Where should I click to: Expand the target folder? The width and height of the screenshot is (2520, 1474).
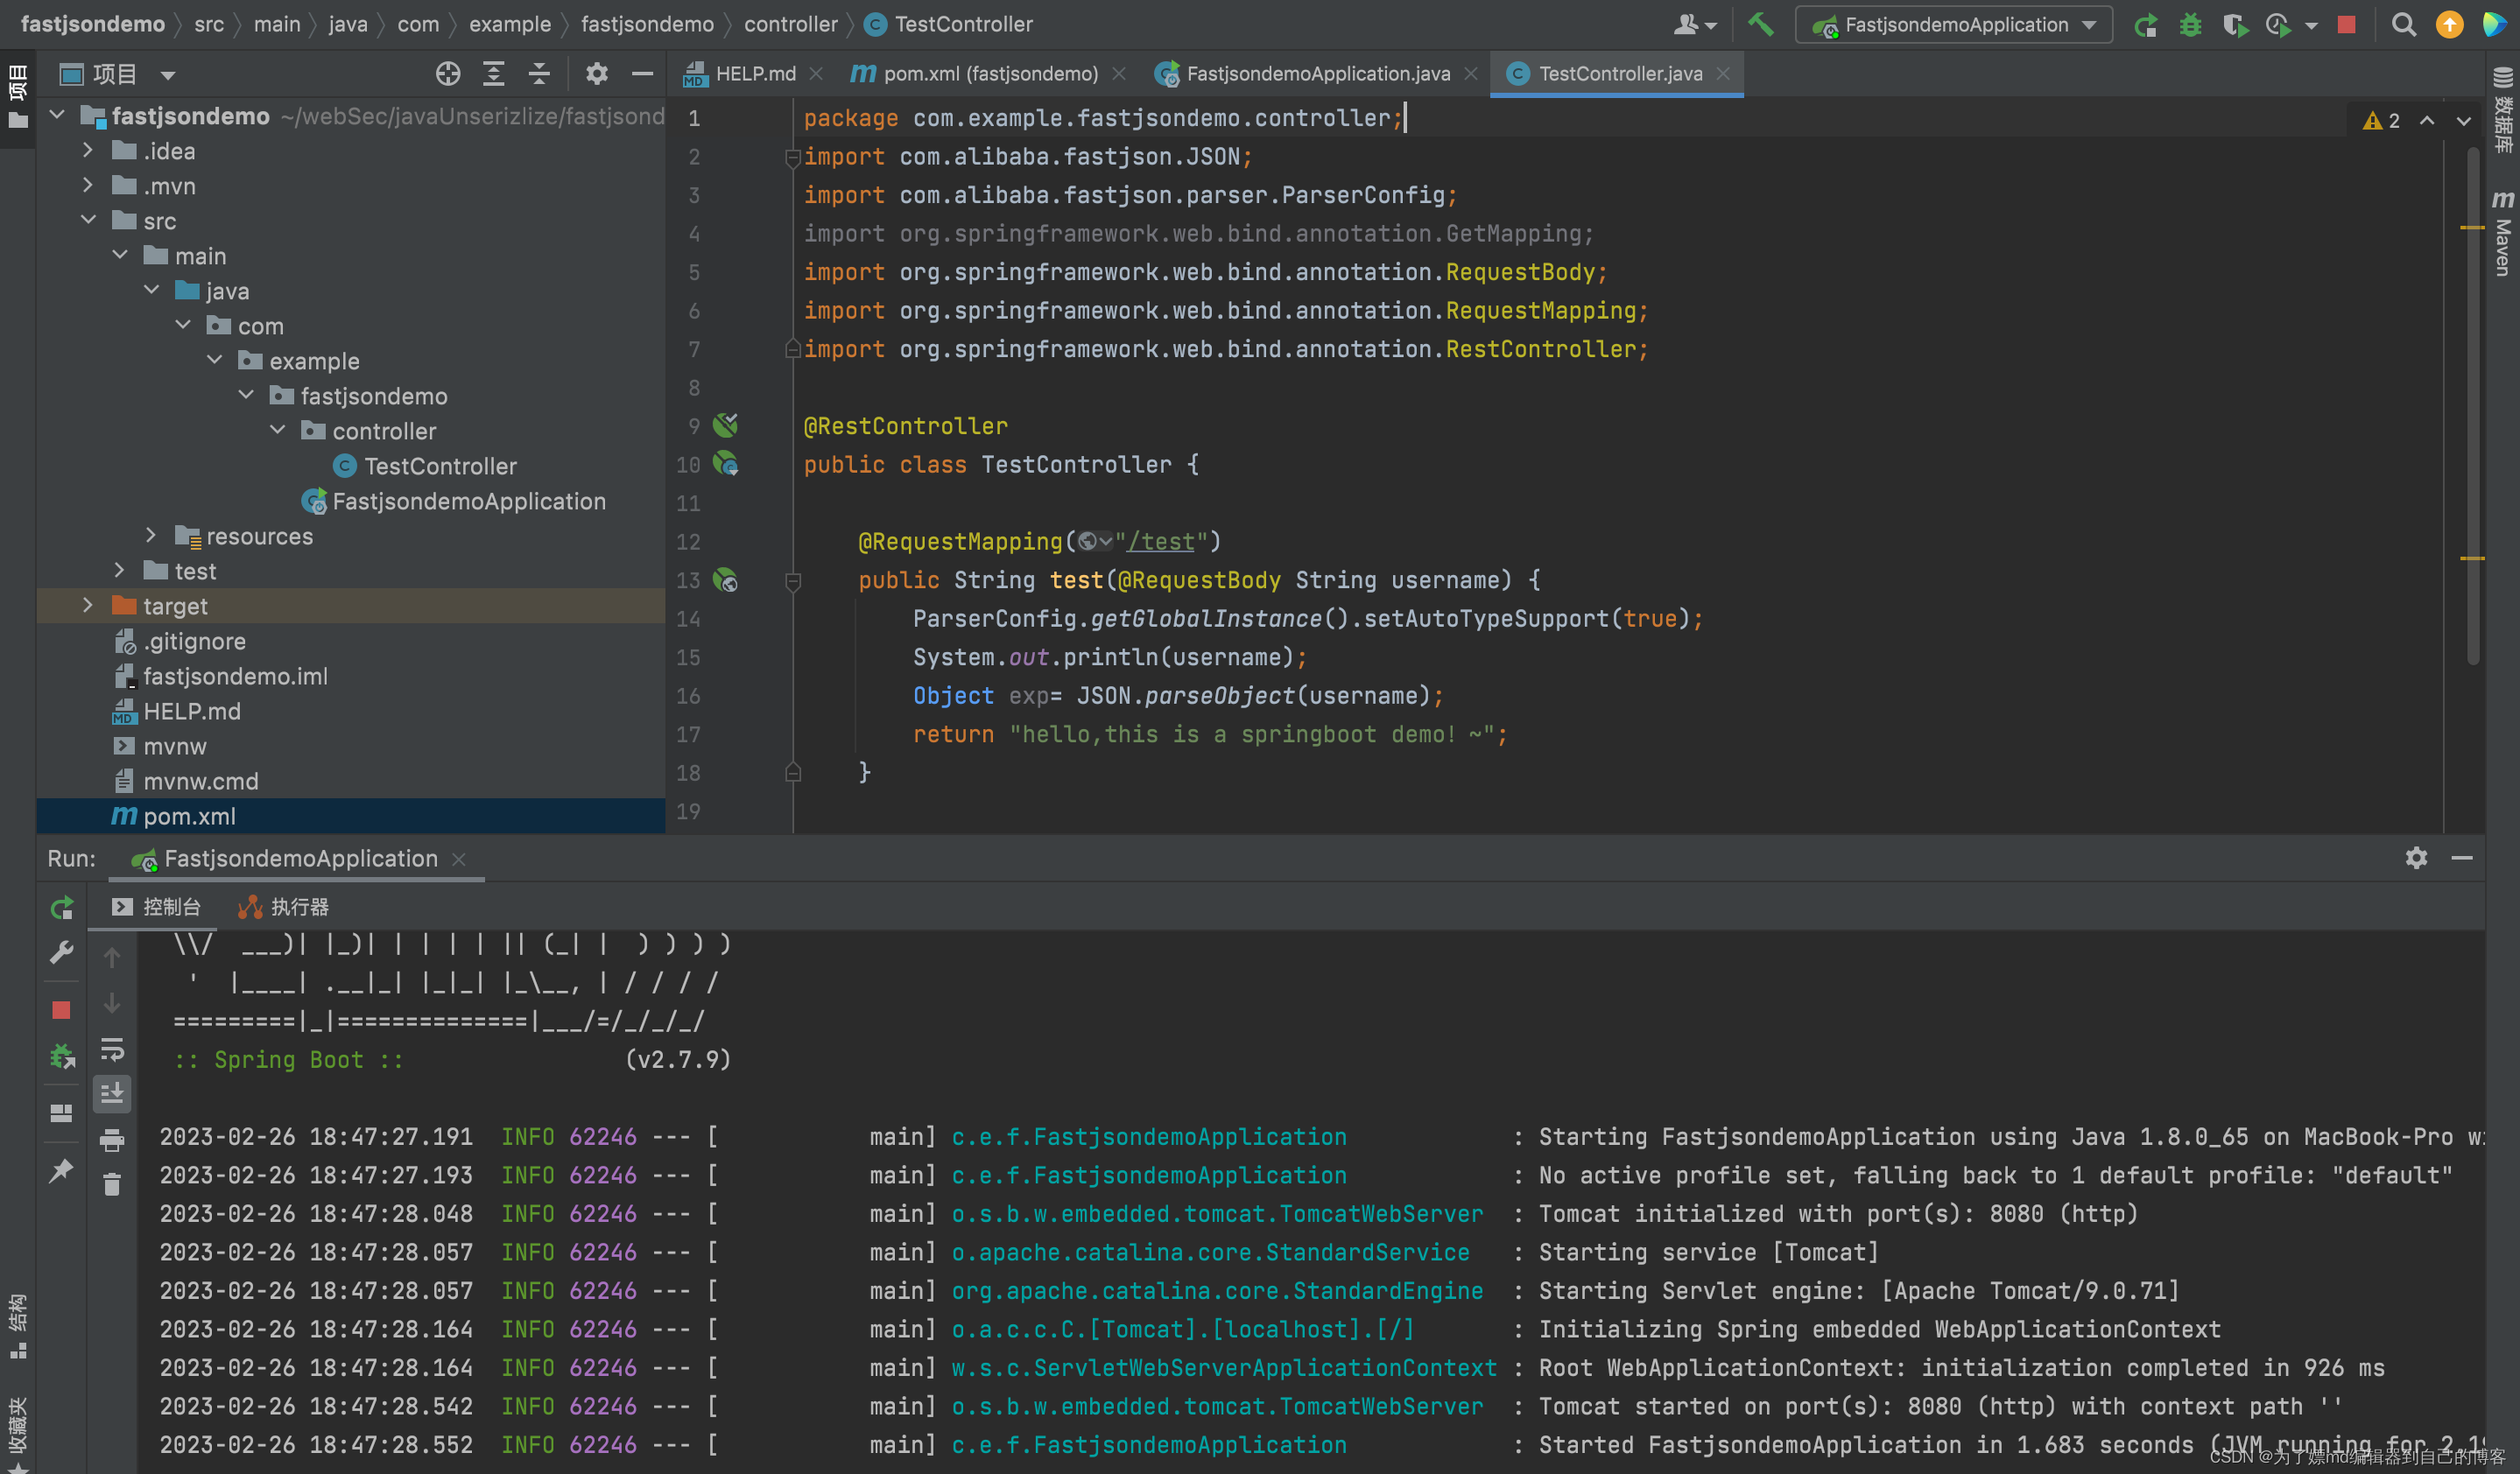point(88,606)
